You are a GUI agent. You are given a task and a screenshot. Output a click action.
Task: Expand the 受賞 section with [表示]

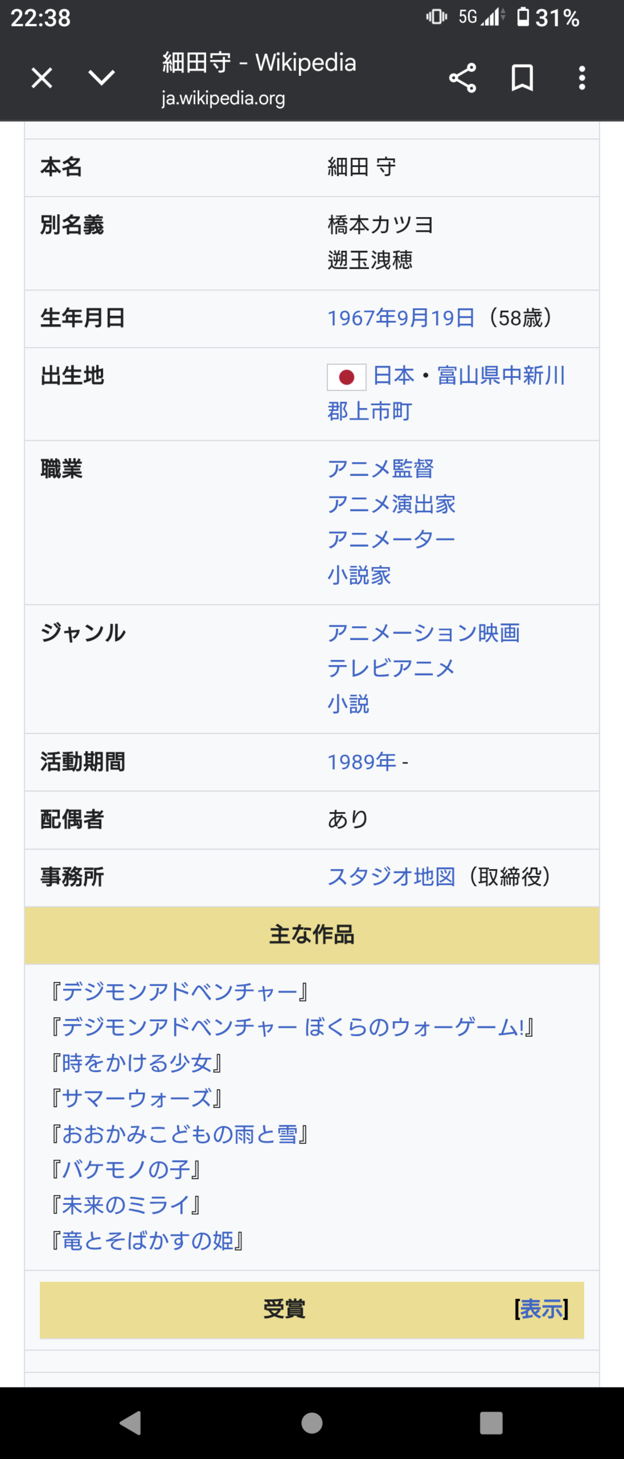point(541,1309)
